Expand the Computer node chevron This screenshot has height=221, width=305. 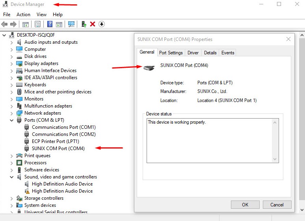(x=12, y=50)
